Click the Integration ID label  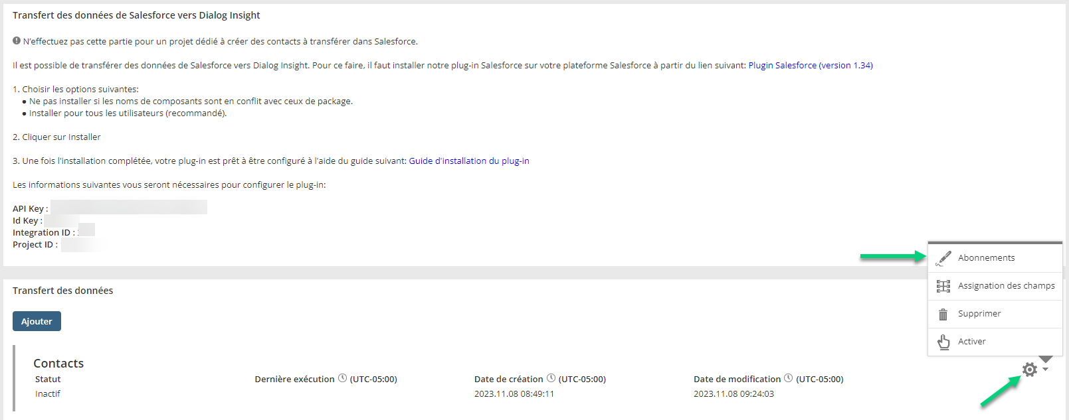[x=44, y=232]
